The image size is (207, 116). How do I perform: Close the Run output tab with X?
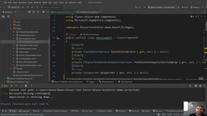[x=190, y=86]
